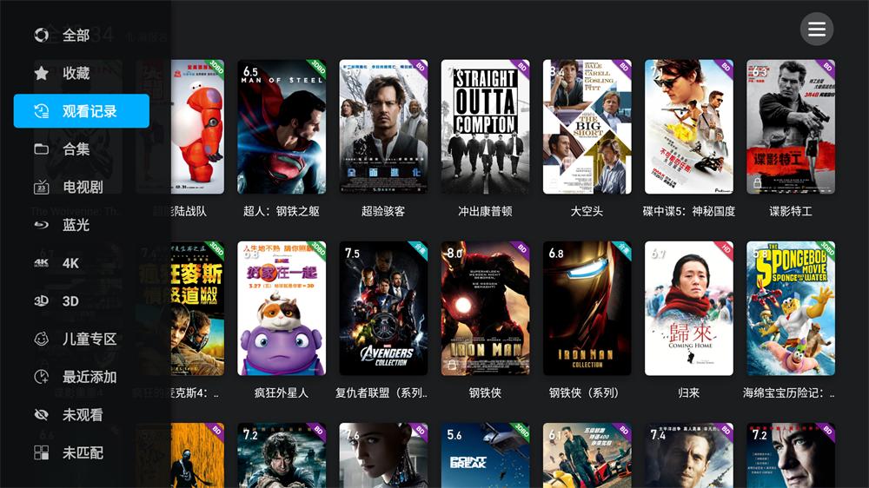Choose the 蓝光 Blu-ray disc icon
The image size is (869, 488).
click(42, 225)
